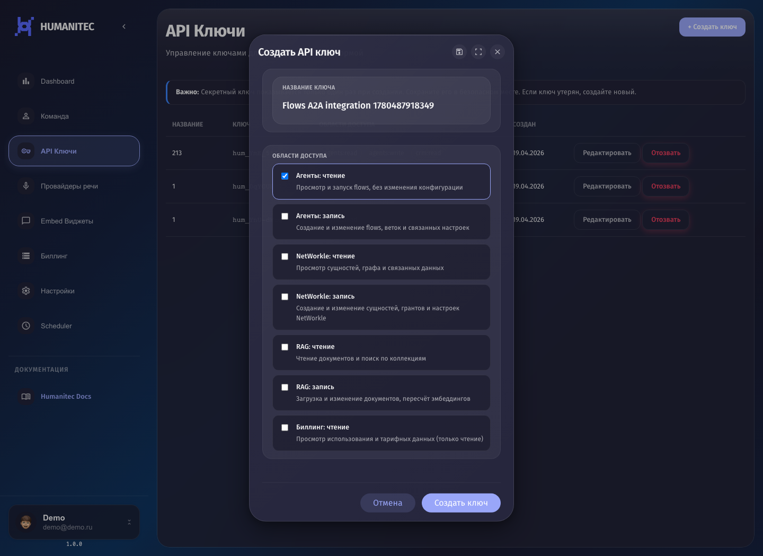The image size is (763, 556).
Task: Click the demo@demo.ru email text
Action: 68,527
